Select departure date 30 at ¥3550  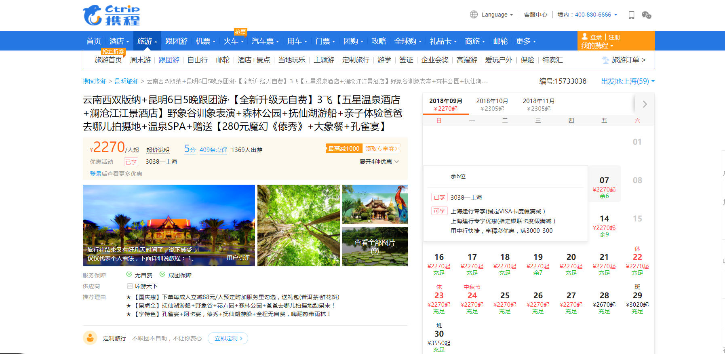coord(439,337)
